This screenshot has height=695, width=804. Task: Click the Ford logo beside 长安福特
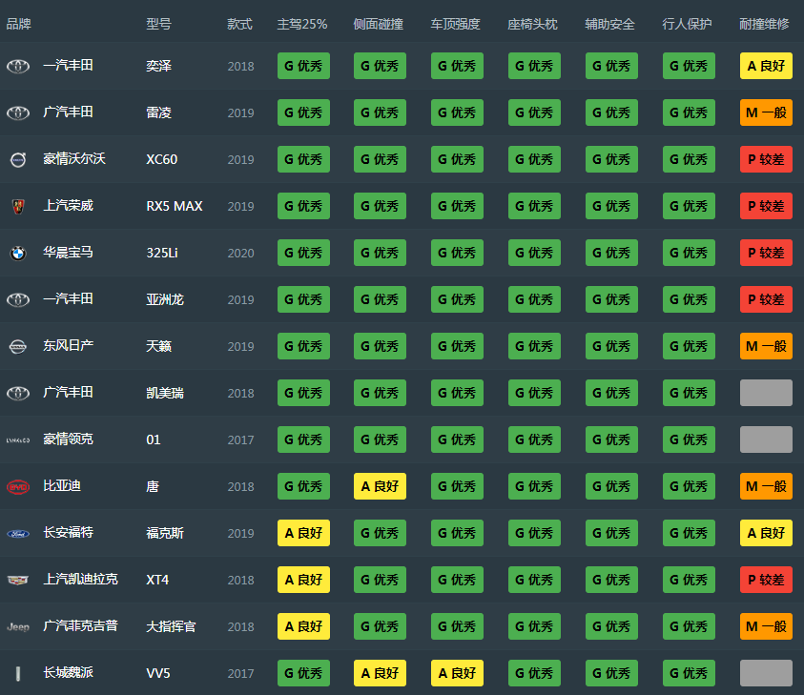(18, 533)
